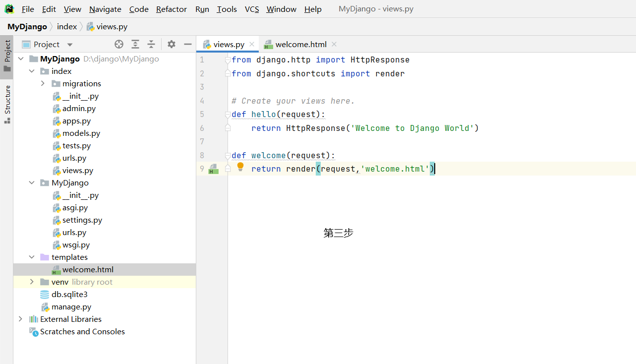Collapse the index folder
The height and width of the screenshot is (364, 636).
(x=32, y=71)
